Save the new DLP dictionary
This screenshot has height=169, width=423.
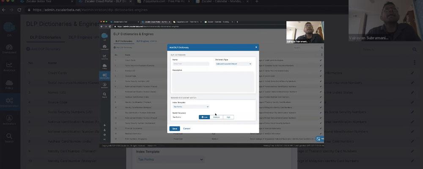pos(175,128)
